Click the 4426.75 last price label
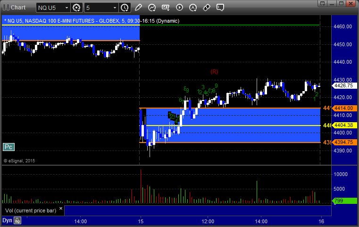This screenshot has height=227, width=359. click(344, 85)
